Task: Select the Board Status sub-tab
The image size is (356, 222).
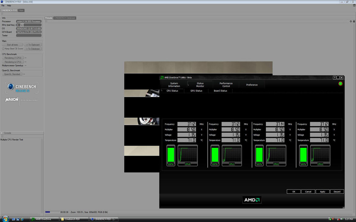Action: point(220,91)
